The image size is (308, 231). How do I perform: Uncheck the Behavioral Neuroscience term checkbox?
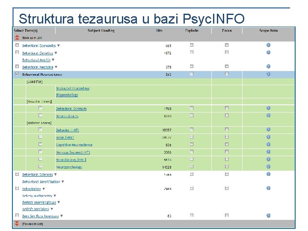pos(17,74)
